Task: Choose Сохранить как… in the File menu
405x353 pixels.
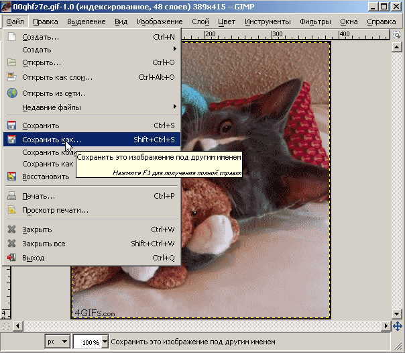Action: [51, 140]
